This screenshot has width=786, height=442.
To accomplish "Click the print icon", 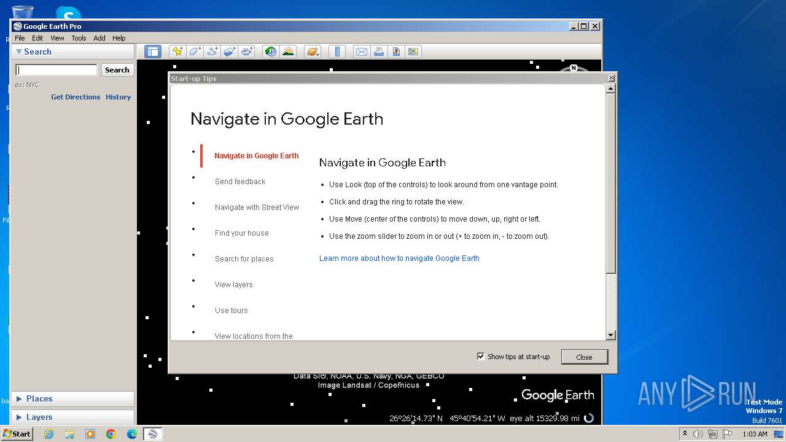I will pyautogui.click(x=379, y=52).
